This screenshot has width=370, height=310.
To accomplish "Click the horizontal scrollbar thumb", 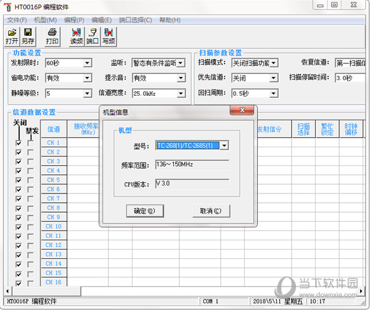I will tap(46, 291).
